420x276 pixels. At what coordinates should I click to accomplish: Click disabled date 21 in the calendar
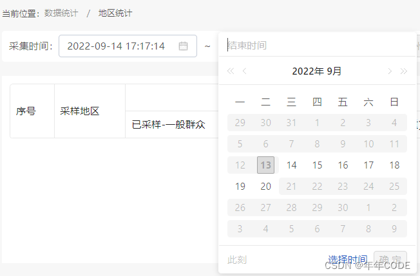click(x=291, y=186)
